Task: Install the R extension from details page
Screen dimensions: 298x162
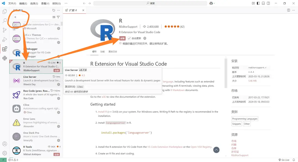Action: coord(122,38)
